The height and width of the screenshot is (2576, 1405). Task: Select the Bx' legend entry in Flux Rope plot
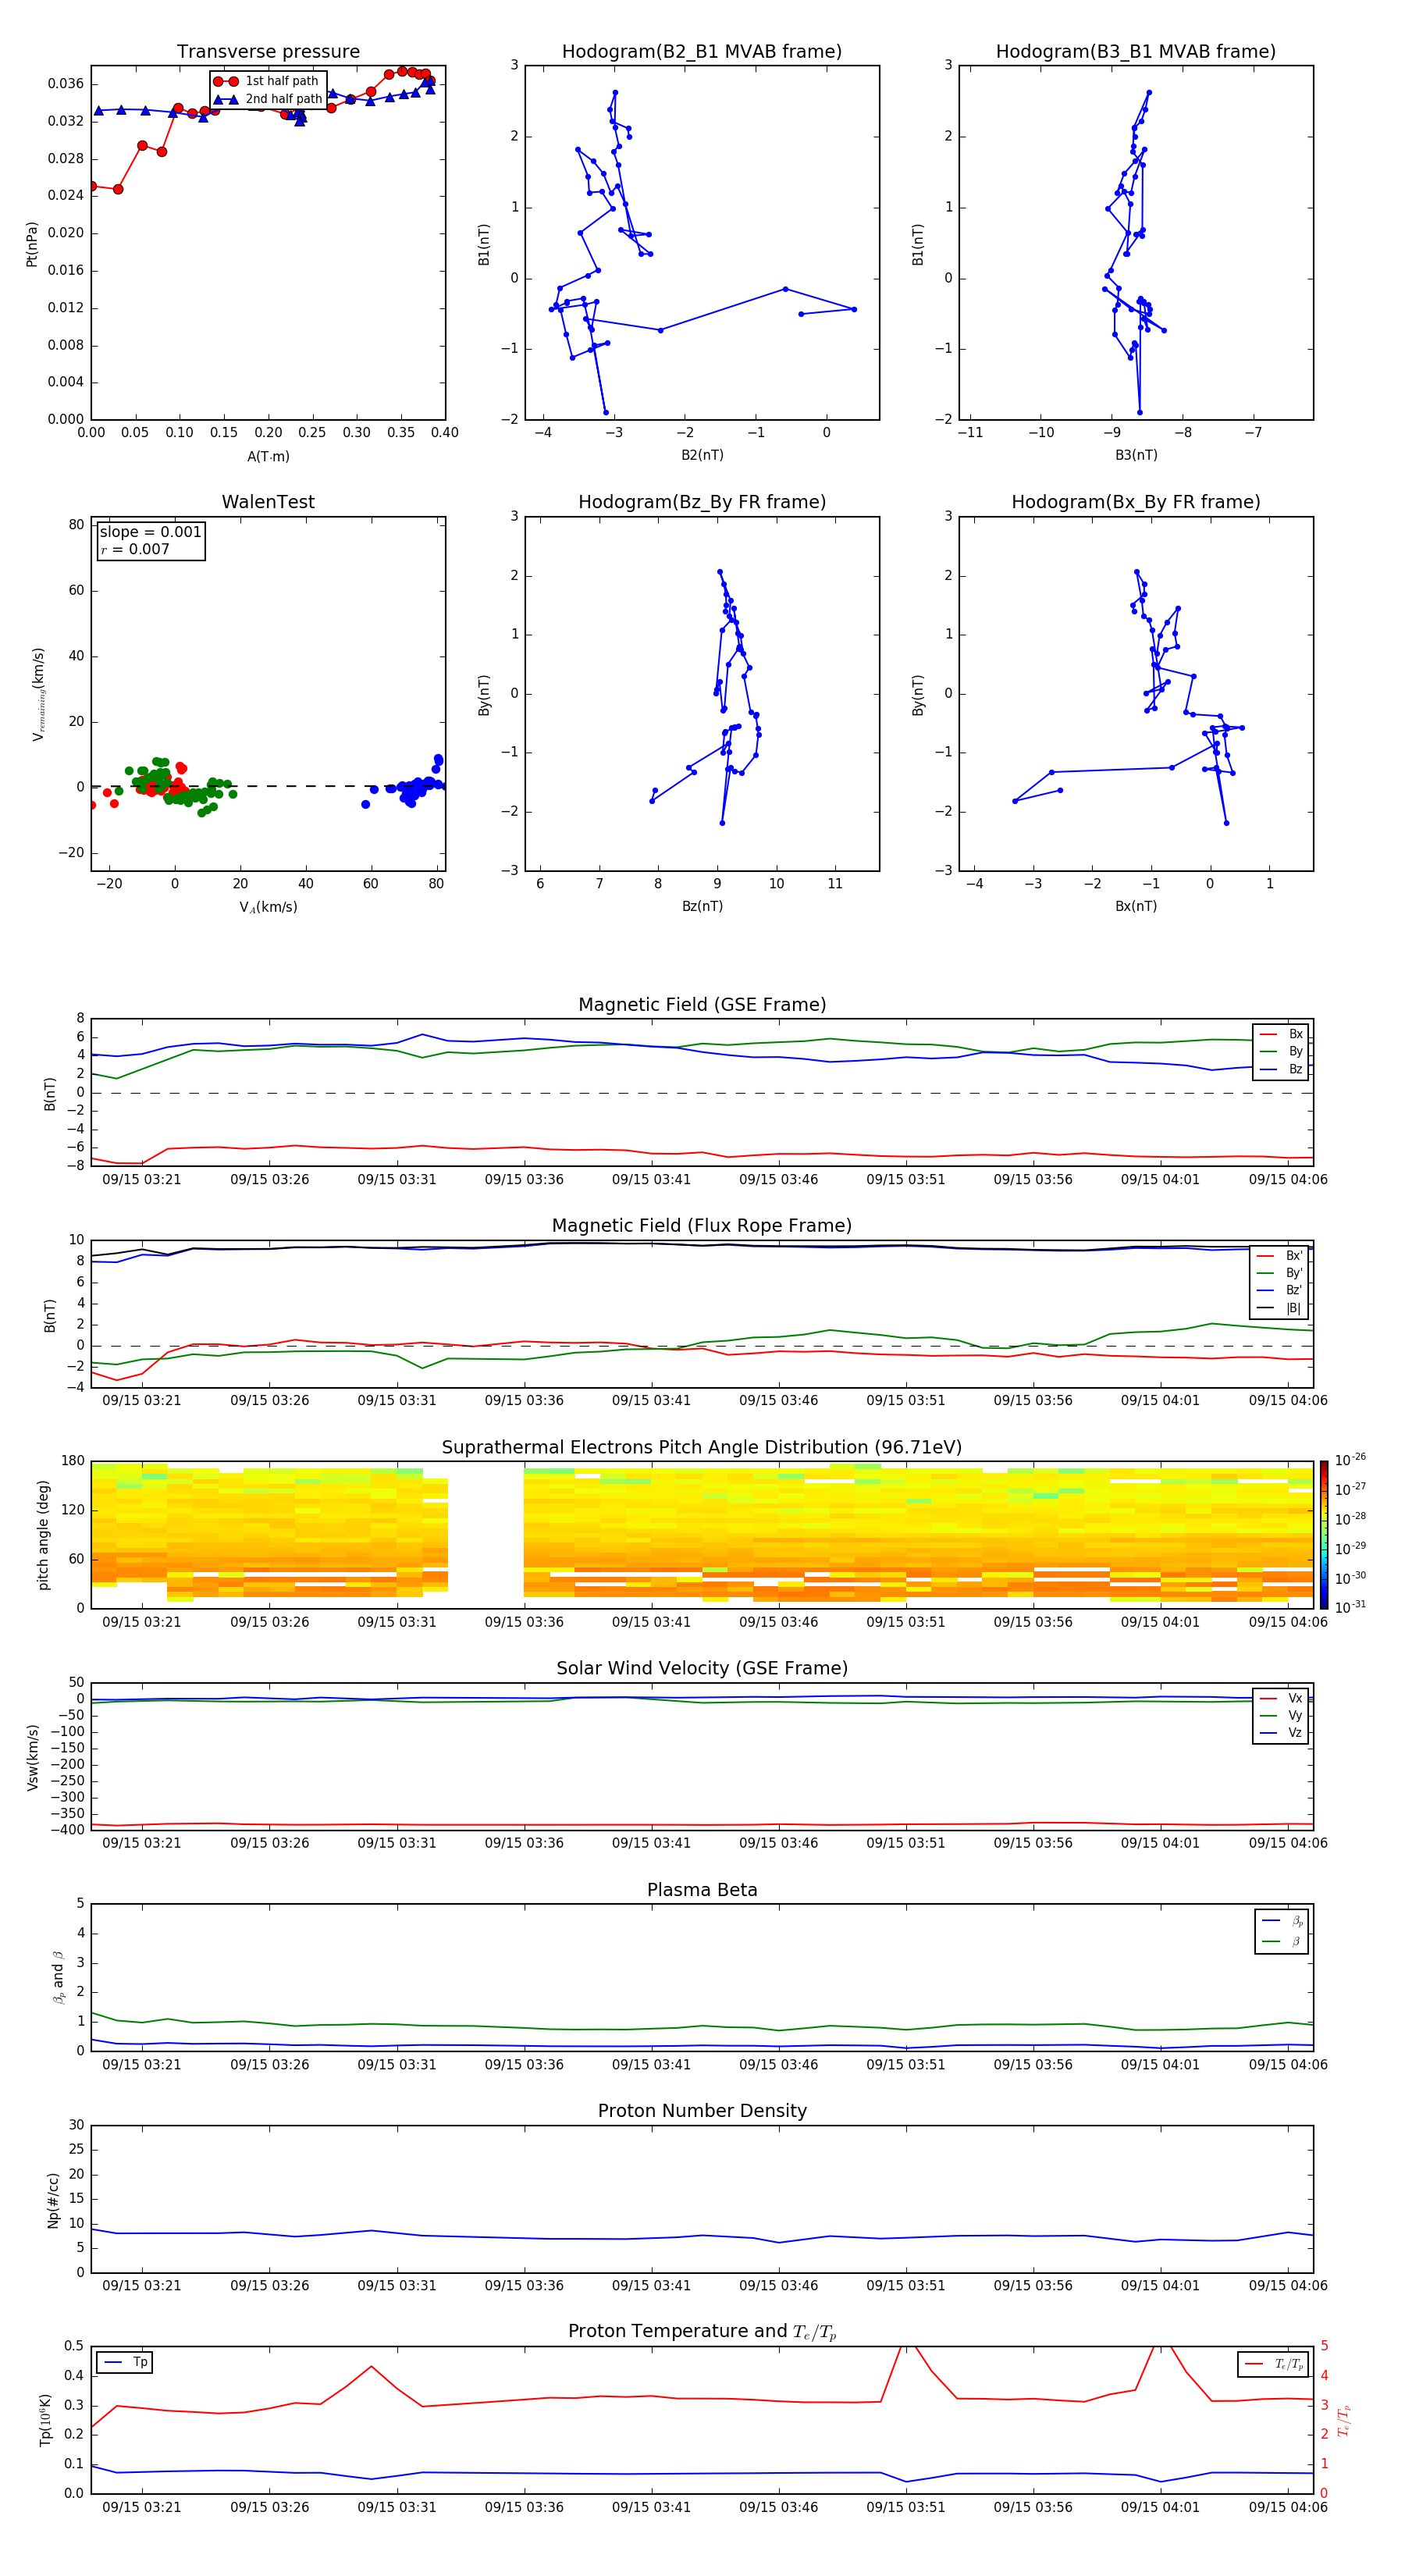[1280, 1256]
